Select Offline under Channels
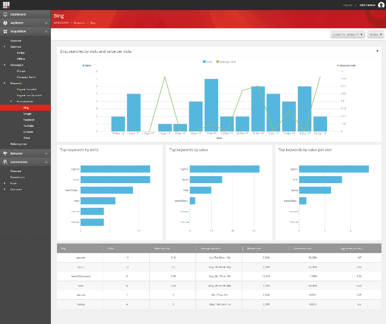The height and width of the screenshot is (324, 386). coord(21,59)
